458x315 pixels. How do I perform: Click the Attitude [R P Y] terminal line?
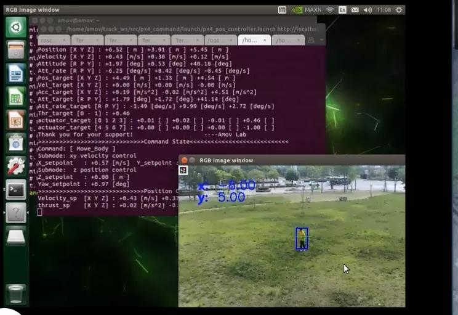pyautogui.click(x=135, y=63)
